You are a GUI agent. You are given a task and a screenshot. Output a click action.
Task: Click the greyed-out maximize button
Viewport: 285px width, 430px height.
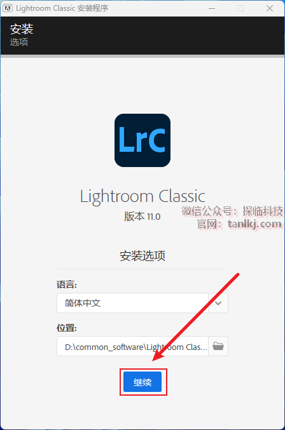(240, 8)
